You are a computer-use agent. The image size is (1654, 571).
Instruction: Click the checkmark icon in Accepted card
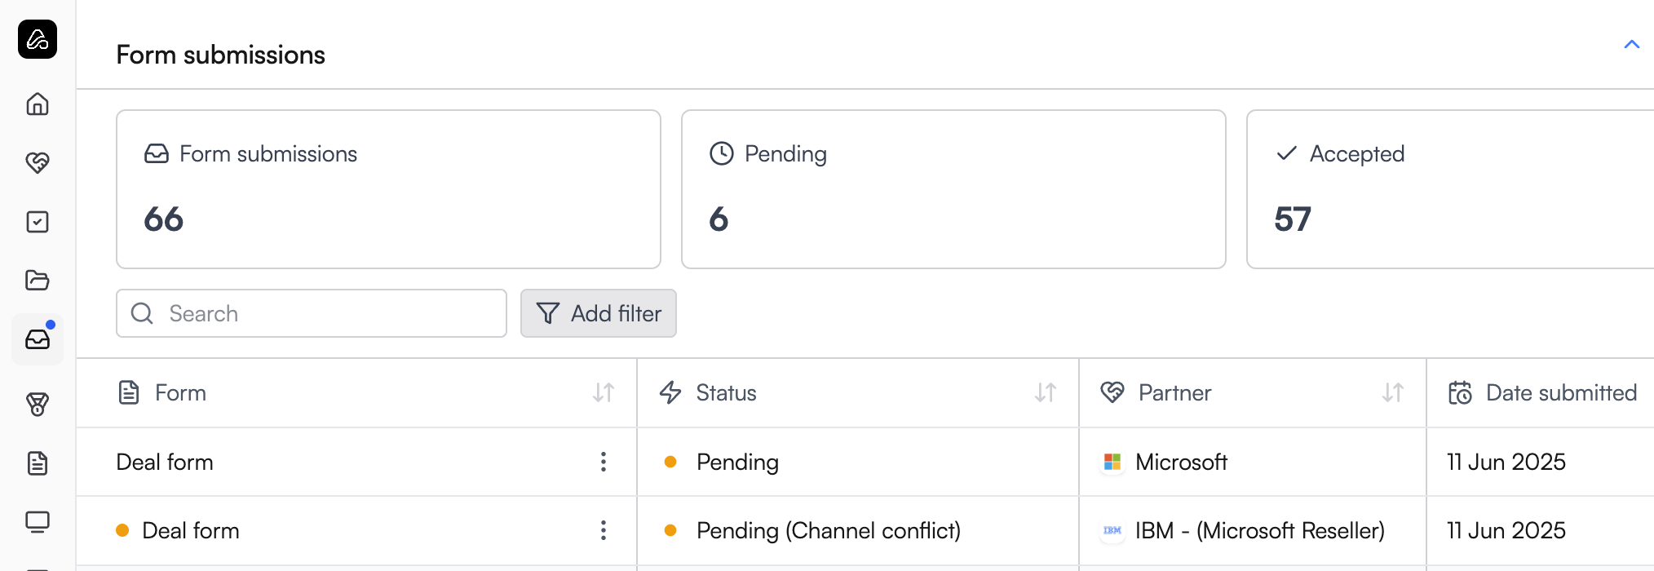click(x=1287, y=153)
